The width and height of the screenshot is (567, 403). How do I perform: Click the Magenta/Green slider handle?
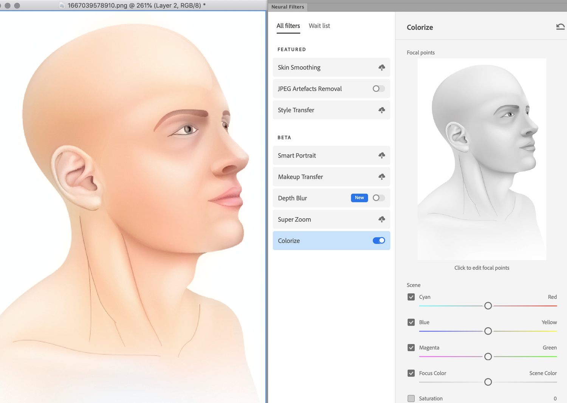coord(488,357)
